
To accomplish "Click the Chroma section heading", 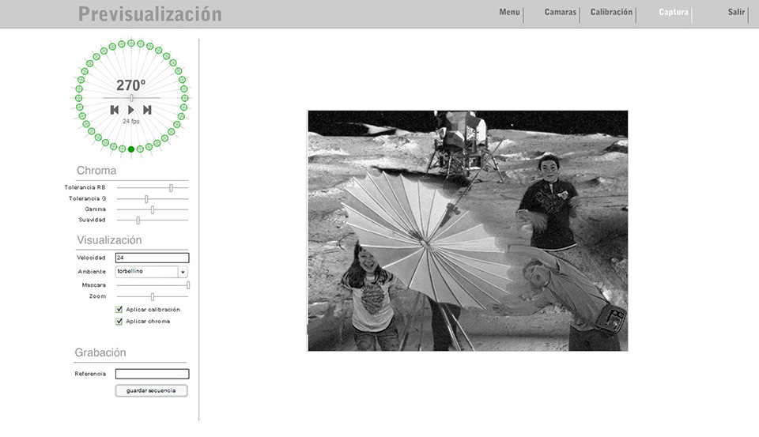I will point(96,171).
